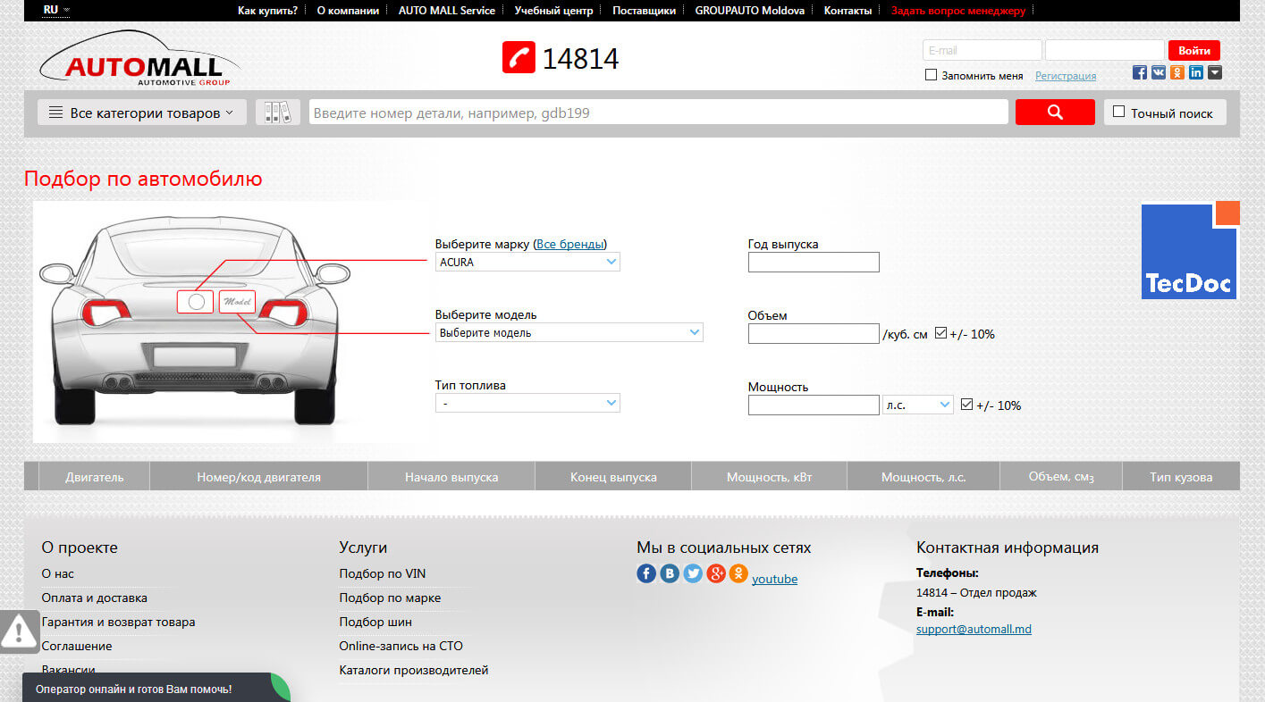
Task: Log in with LinkedIn icon in header
Action: pos(1195,73)
